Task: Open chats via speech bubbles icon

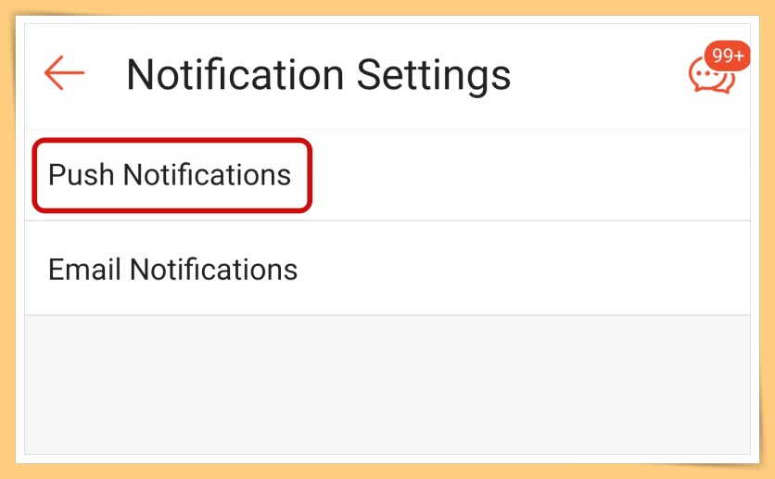Action: (711, 76)
